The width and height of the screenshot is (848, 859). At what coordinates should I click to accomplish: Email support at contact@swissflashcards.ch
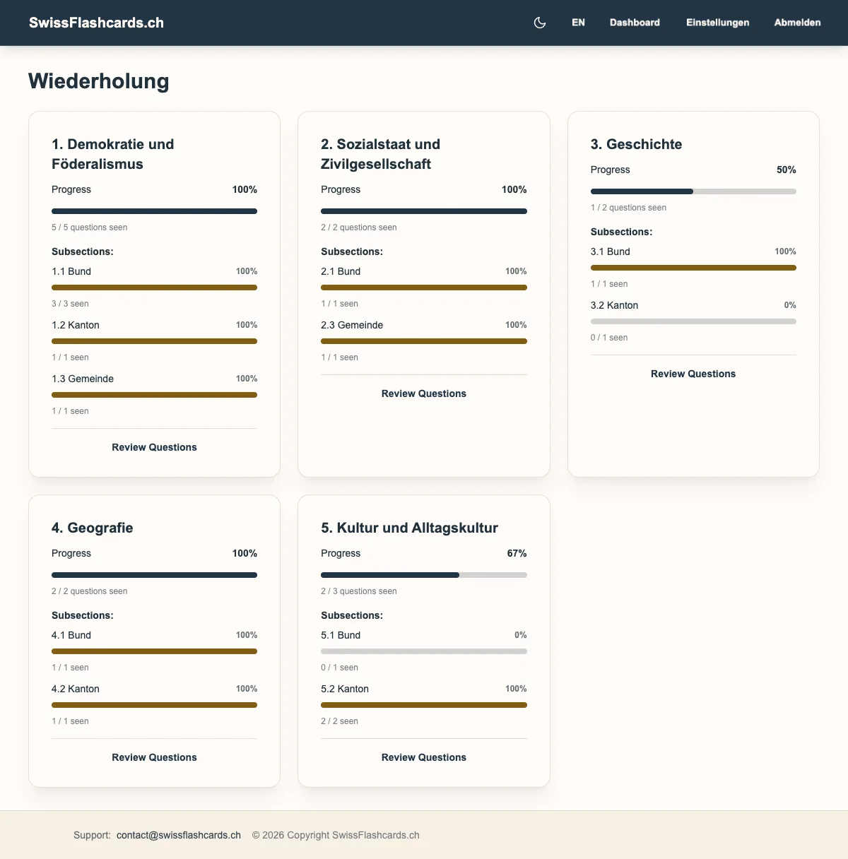coord(178,834)
